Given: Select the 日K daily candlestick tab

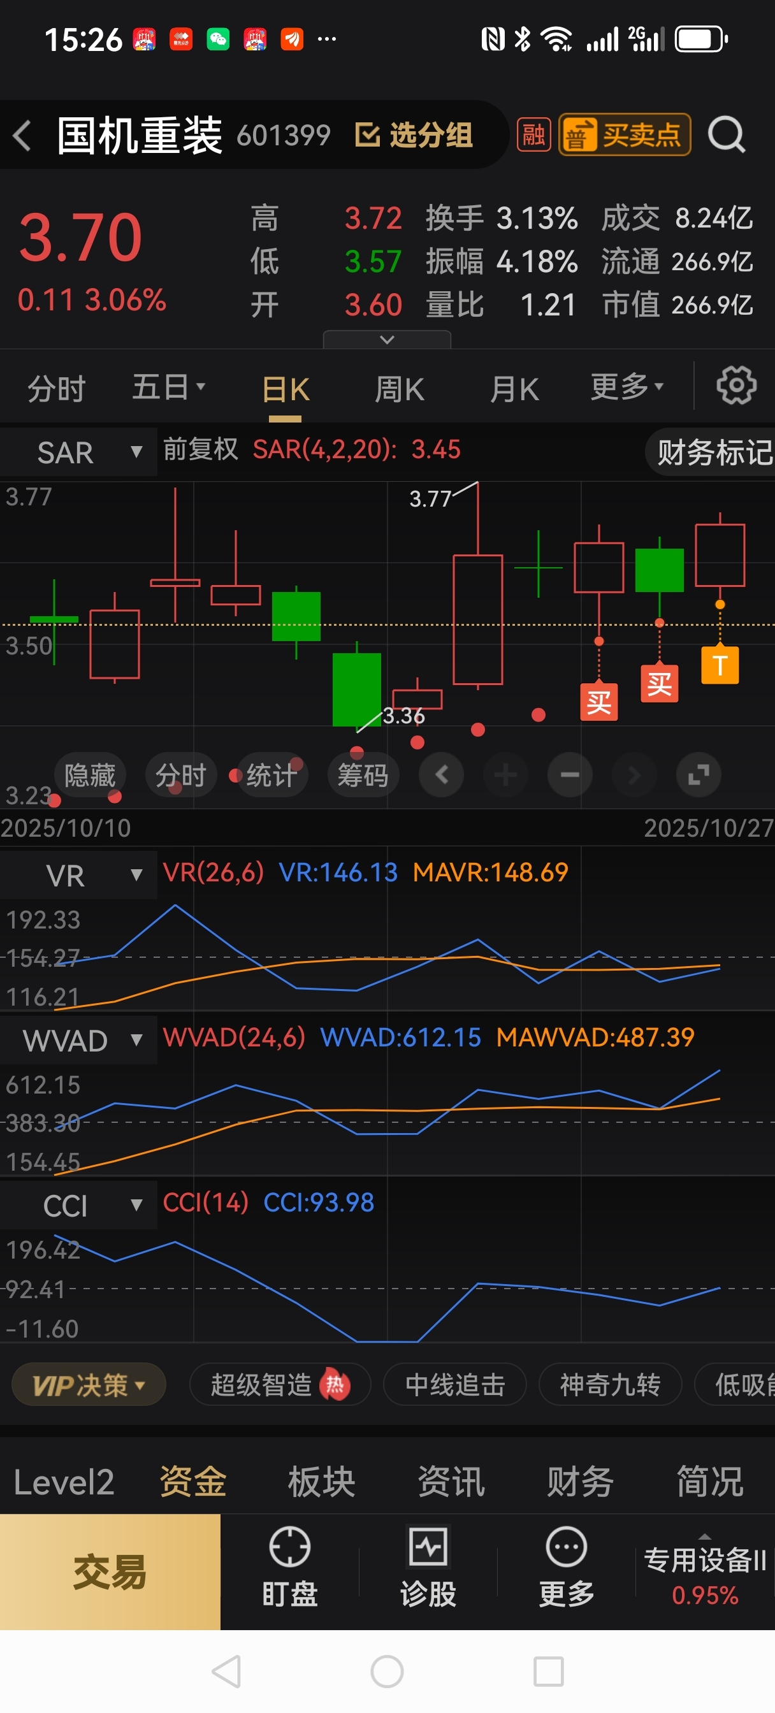Looking at the screenshot, I should pos(286,389).
